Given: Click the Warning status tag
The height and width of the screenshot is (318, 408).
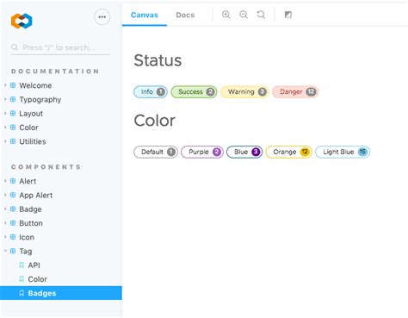Looking at the screenshot, I should (x=244, y=92).
